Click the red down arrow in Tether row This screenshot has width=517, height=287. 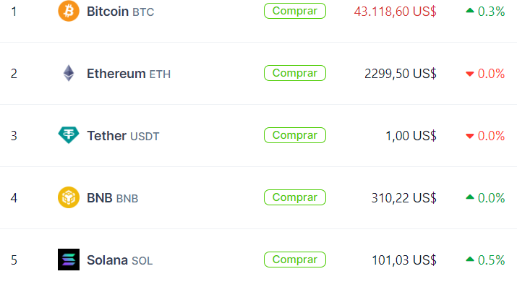[470, 136]
